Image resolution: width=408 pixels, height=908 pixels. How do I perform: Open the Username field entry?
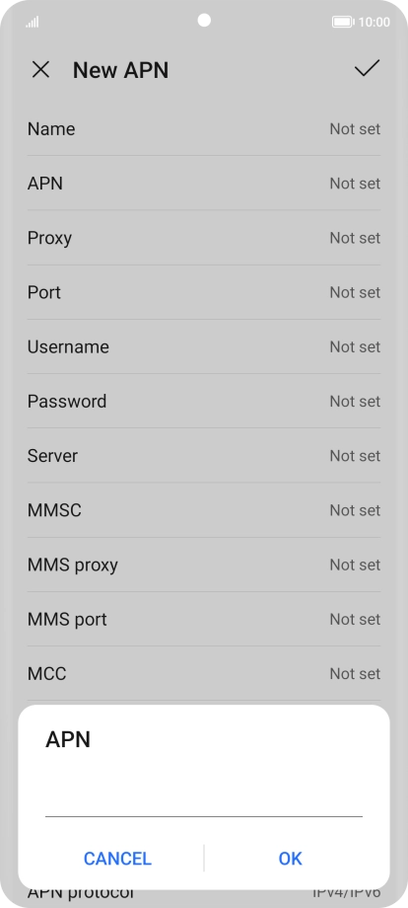pos(204,346)
